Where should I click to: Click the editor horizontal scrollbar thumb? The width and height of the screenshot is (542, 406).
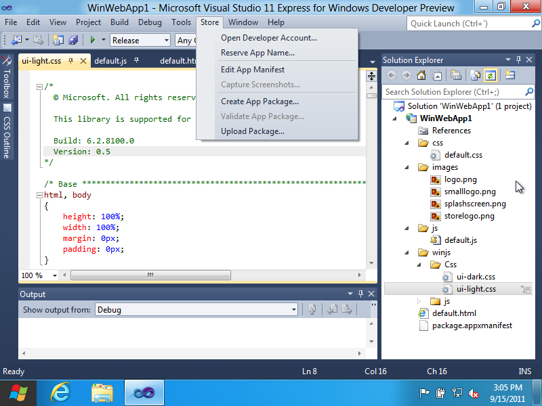click(x=150, y=275)
